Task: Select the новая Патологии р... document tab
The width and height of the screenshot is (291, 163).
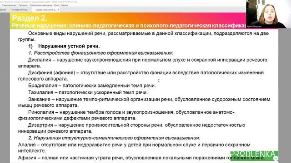Action: pos(46,10)
